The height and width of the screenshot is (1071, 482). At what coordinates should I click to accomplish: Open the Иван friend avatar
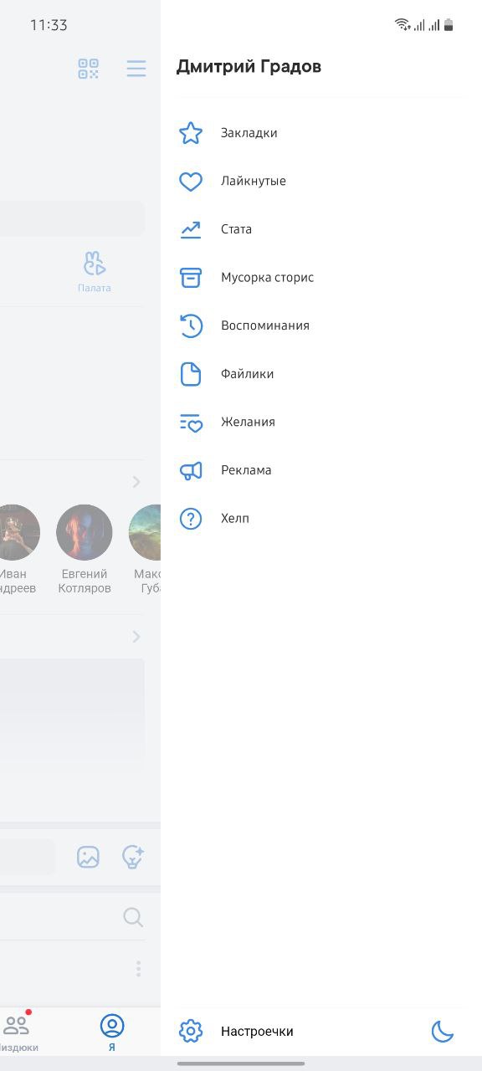click(18, 532)
